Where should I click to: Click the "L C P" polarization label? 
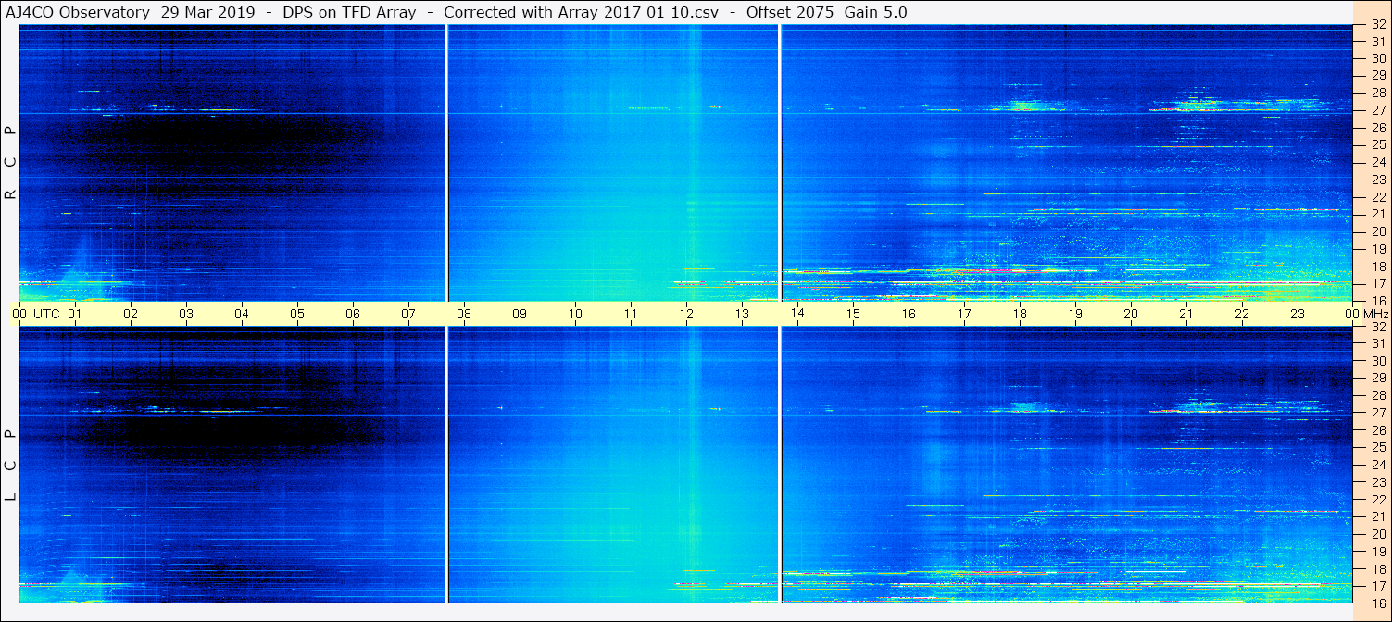pos(10,465)
